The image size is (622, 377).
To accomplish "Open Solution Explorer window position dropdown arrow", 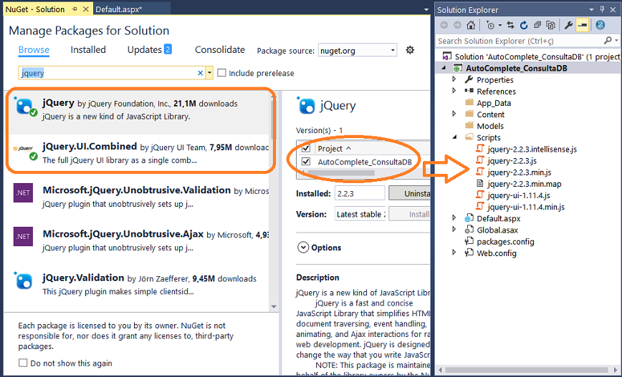I will pos(591,9).
